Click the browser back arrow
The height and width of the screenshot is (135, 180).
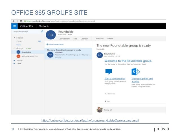click(x=14, y=21)
